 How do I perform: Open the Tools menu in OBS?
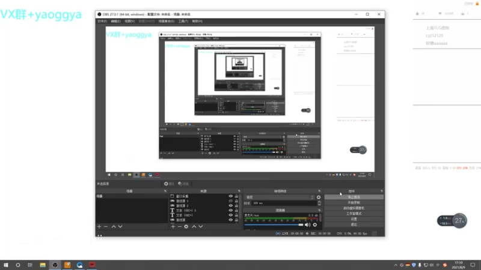click(183, 21)
